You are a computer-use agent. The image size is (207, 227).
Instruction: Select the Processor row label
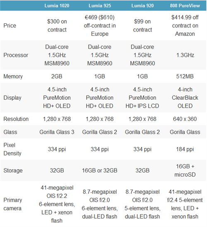point(16,55)
